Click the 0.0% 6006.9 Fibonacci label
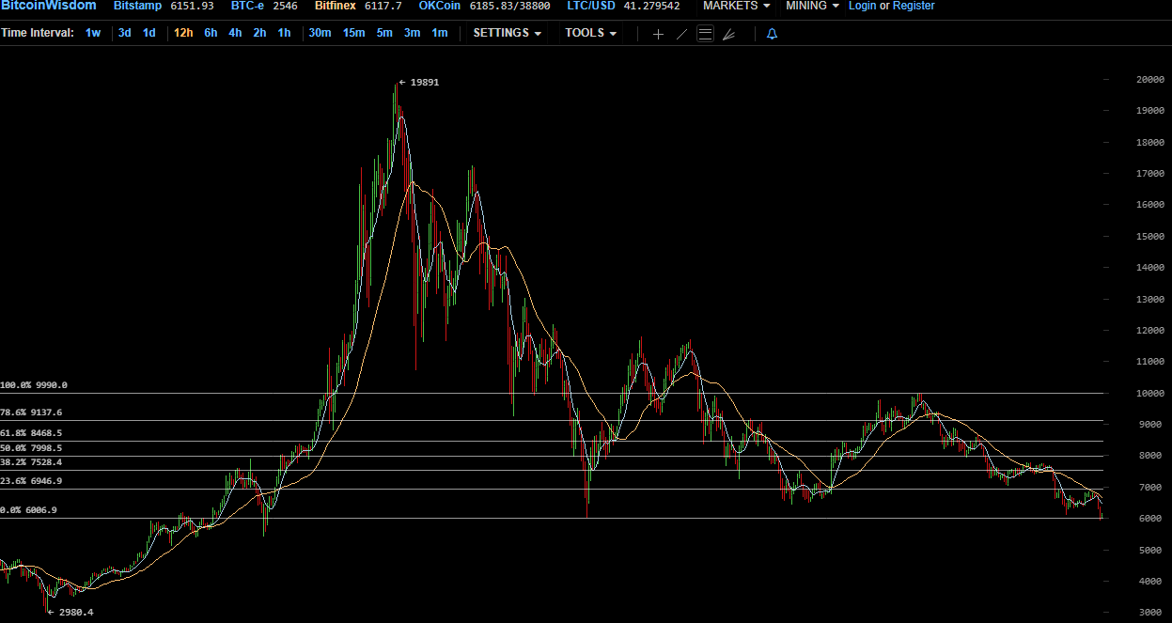Viewport: 1172px width, 623px height. (28, 510)
